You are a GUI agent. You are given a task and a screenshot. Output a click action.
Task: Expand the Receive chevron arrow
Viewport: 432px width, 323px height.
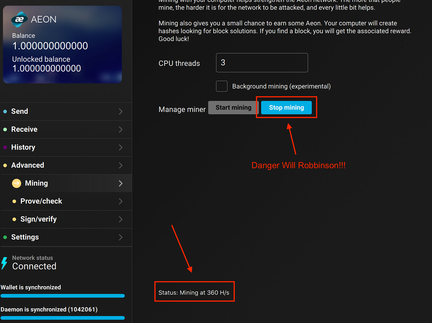click(x=121, y=129)
